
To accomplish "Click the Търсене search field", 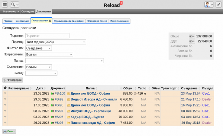I will click(47, 35).
